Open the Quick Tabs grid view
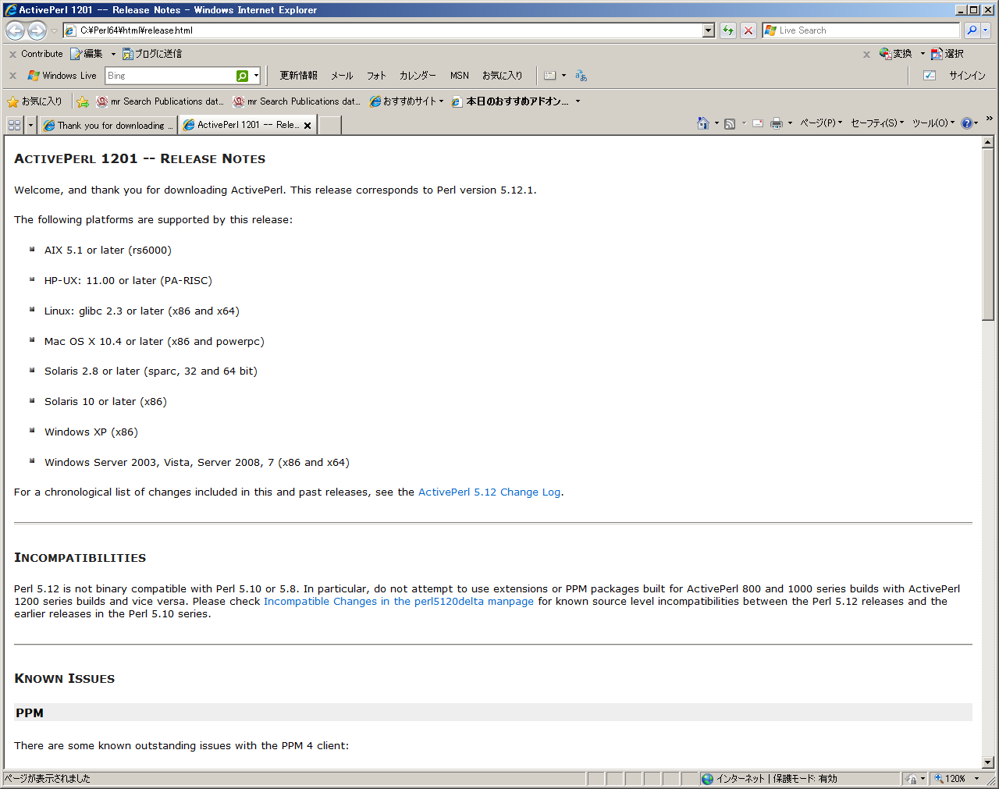The width and height of the screenshot is (999, 789). [x=14, y=125]
